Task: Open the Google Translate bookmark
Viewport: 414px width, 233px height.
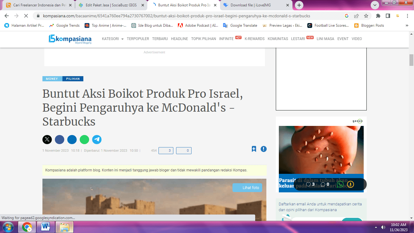Action: [240, 25]
